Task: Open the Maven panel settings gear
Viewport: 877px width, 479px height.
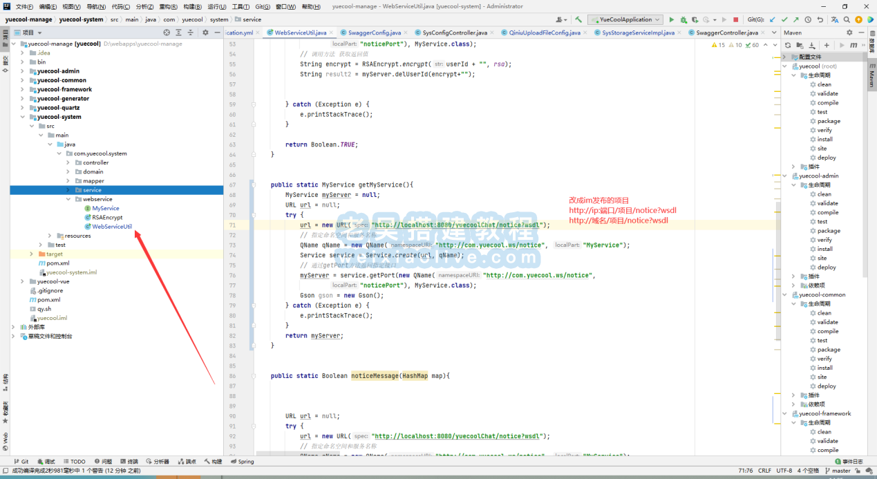Action: (849, 32)
